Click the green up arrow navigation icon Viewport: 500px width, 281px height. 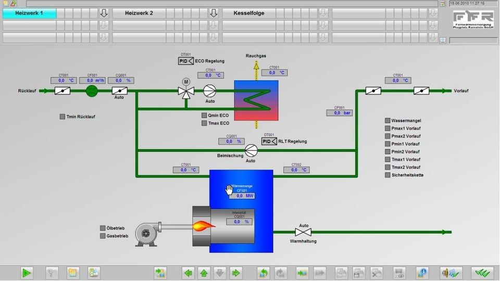[x=204, y=273]
